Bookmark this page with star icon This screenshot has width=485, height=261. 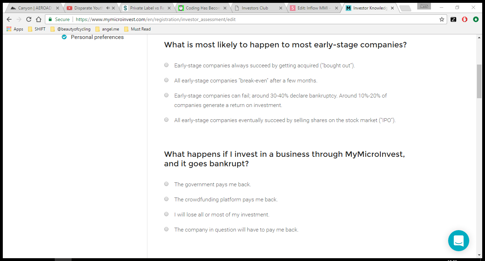(442, 19)
